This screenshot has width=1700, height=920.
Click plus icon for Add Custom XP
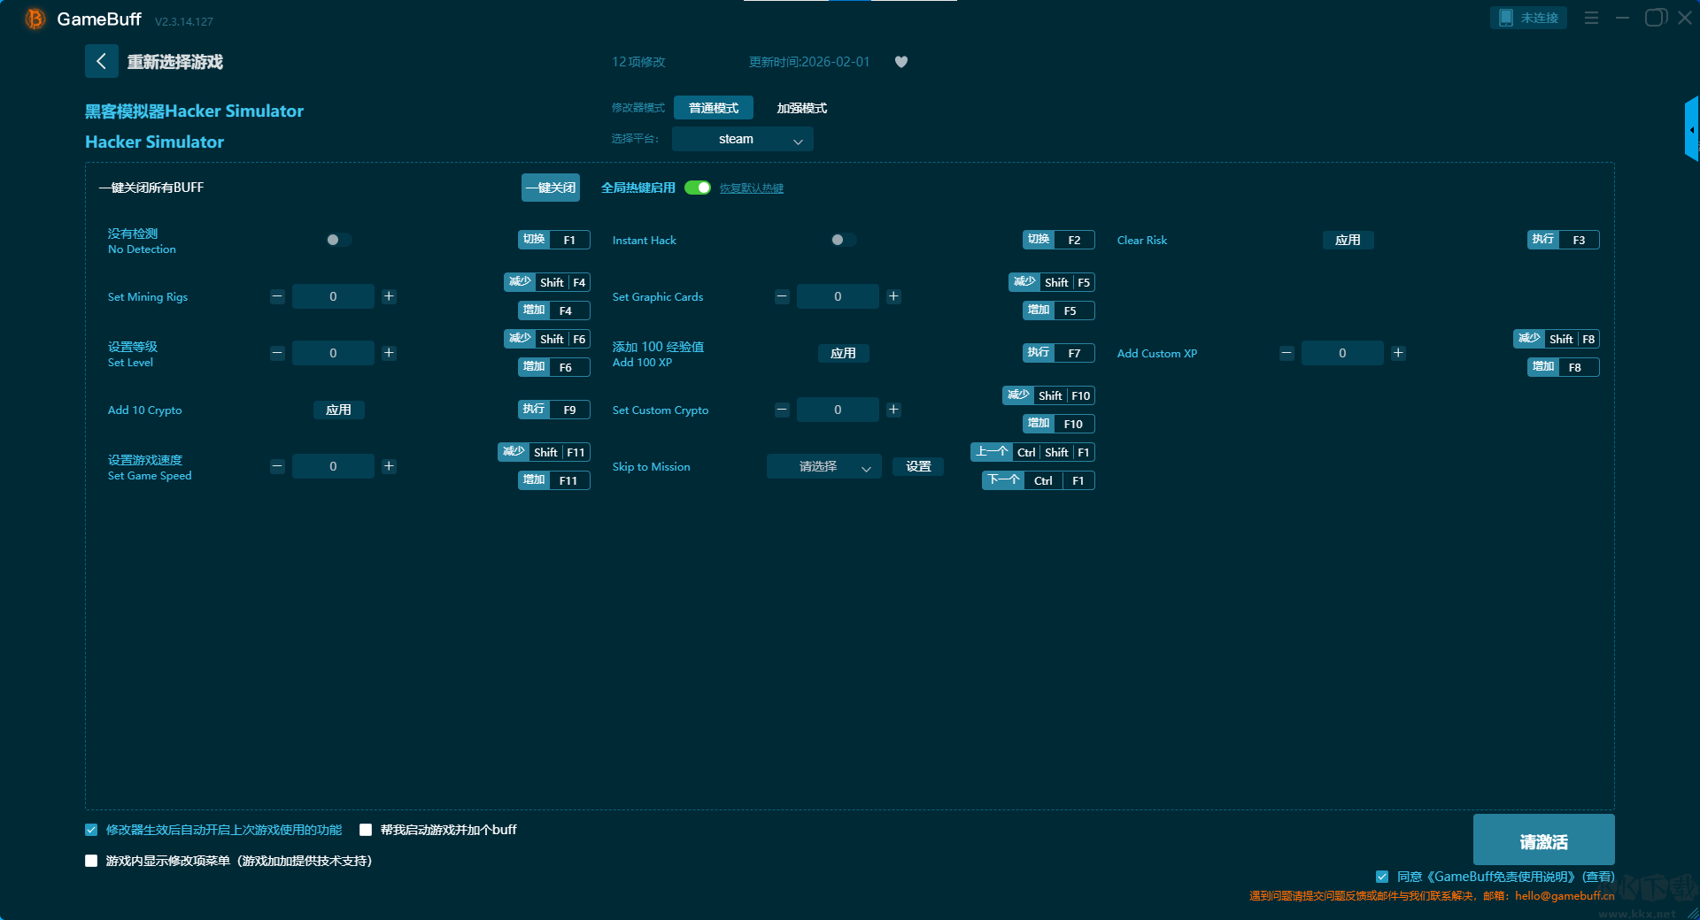pos(1398,353)
